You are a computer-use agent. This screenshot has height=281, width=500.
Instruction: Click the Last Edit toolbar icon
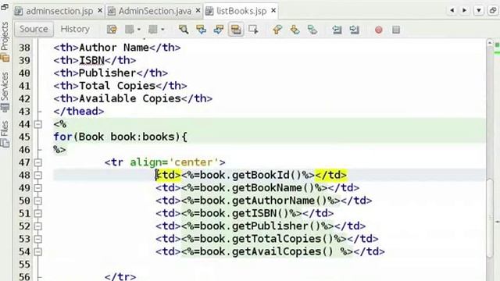click(112, 30)
